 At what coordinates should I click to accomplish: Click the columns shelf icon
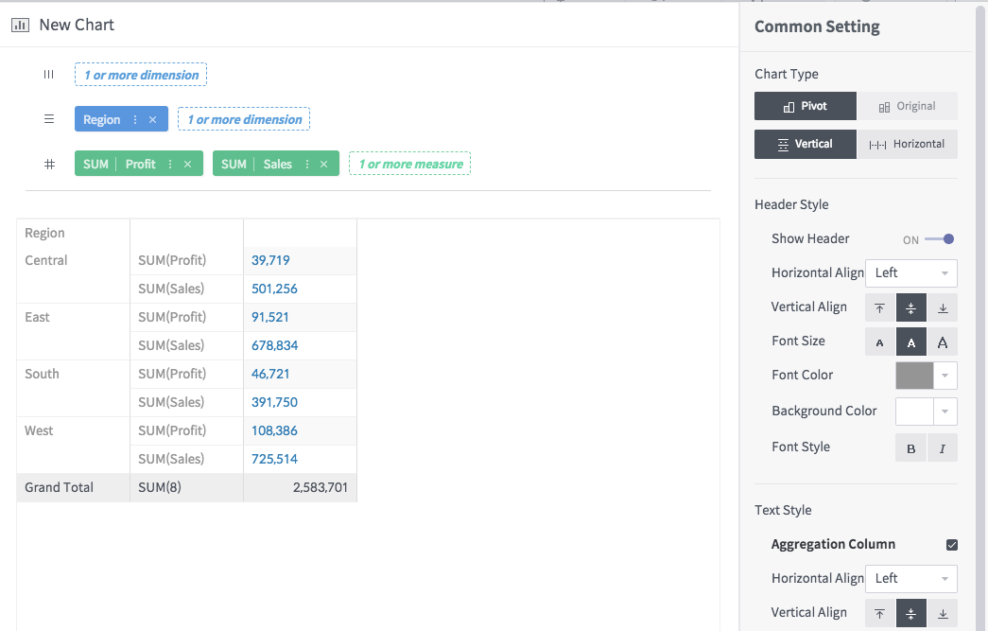[48, 75]
